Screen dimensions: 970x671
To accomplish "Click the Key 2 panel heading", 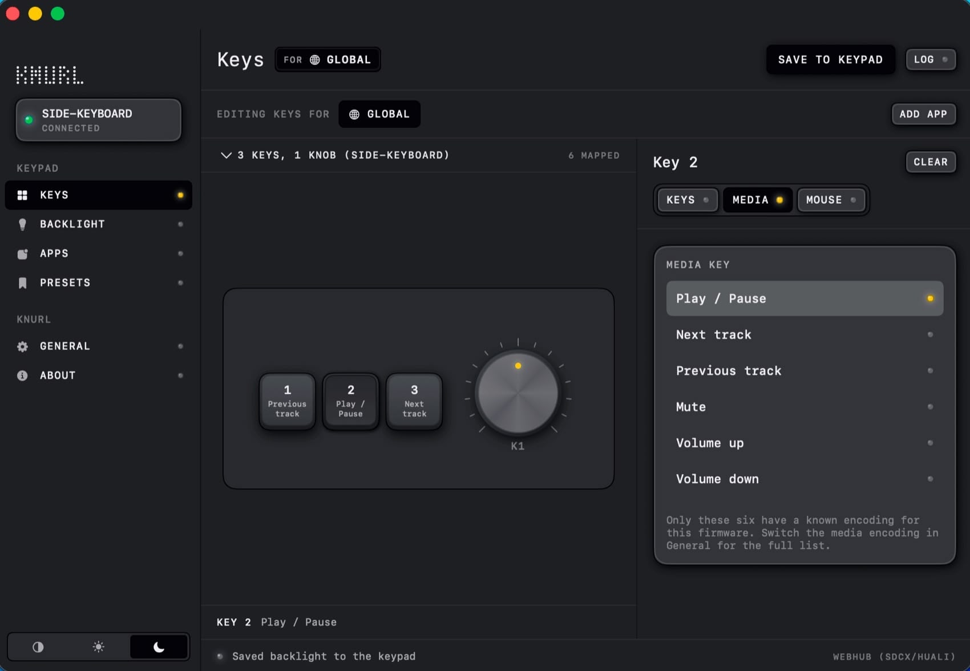I will [675, 163].
